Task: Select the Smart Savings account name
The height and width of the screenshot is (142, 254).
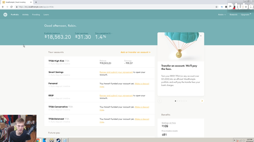Action: 56,72
